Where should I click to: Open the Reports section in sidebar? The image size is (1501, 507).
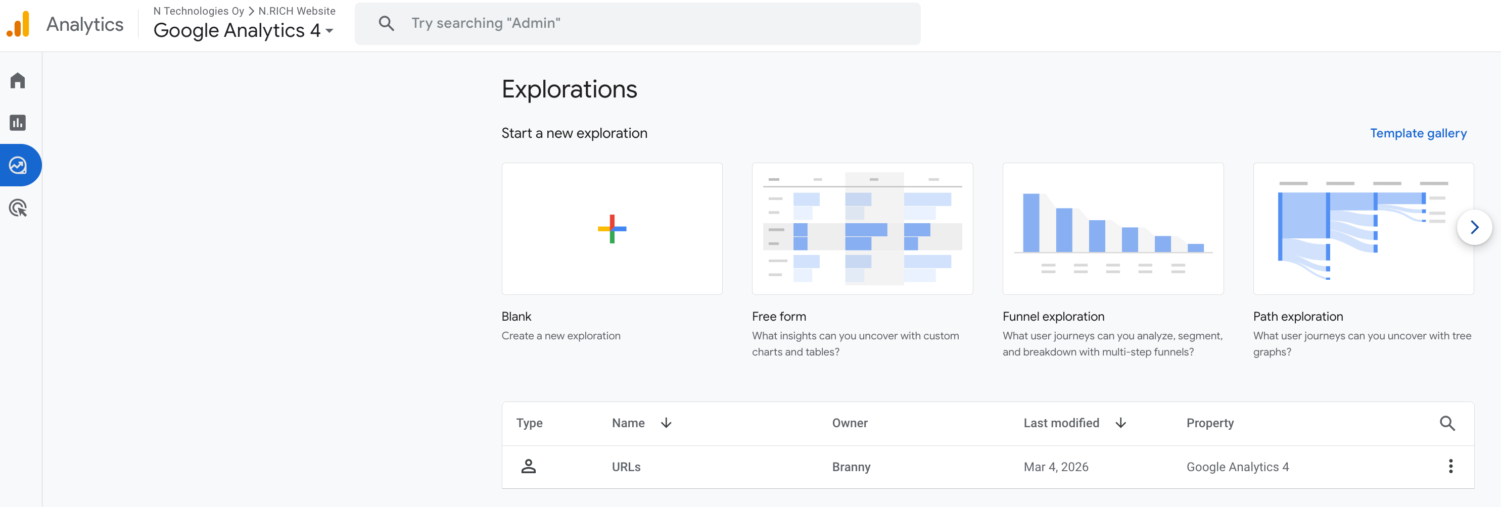point(18,123)
